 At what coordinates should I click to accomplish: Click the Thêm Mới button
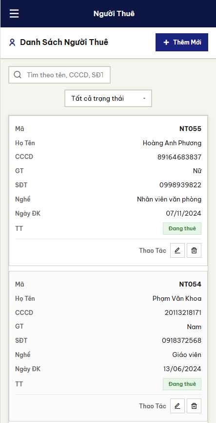pos(182,42)
